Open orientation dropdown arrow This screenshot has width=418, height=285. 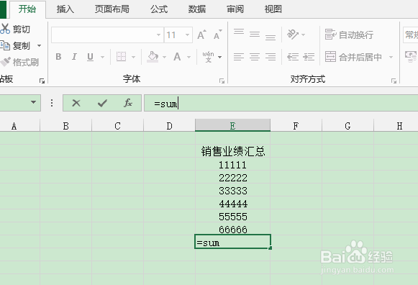(303, 35)
